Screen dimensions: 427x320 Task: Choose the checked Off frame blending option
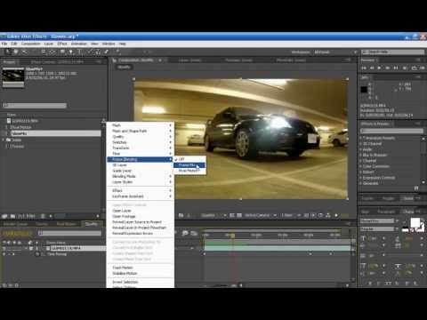pos(189,159)
